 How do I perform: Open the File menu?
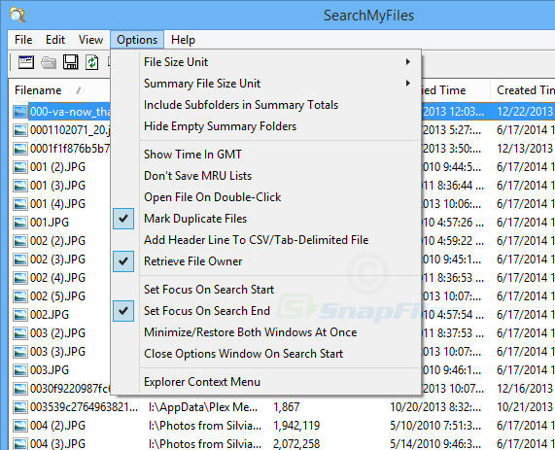(x=23, y=40)
